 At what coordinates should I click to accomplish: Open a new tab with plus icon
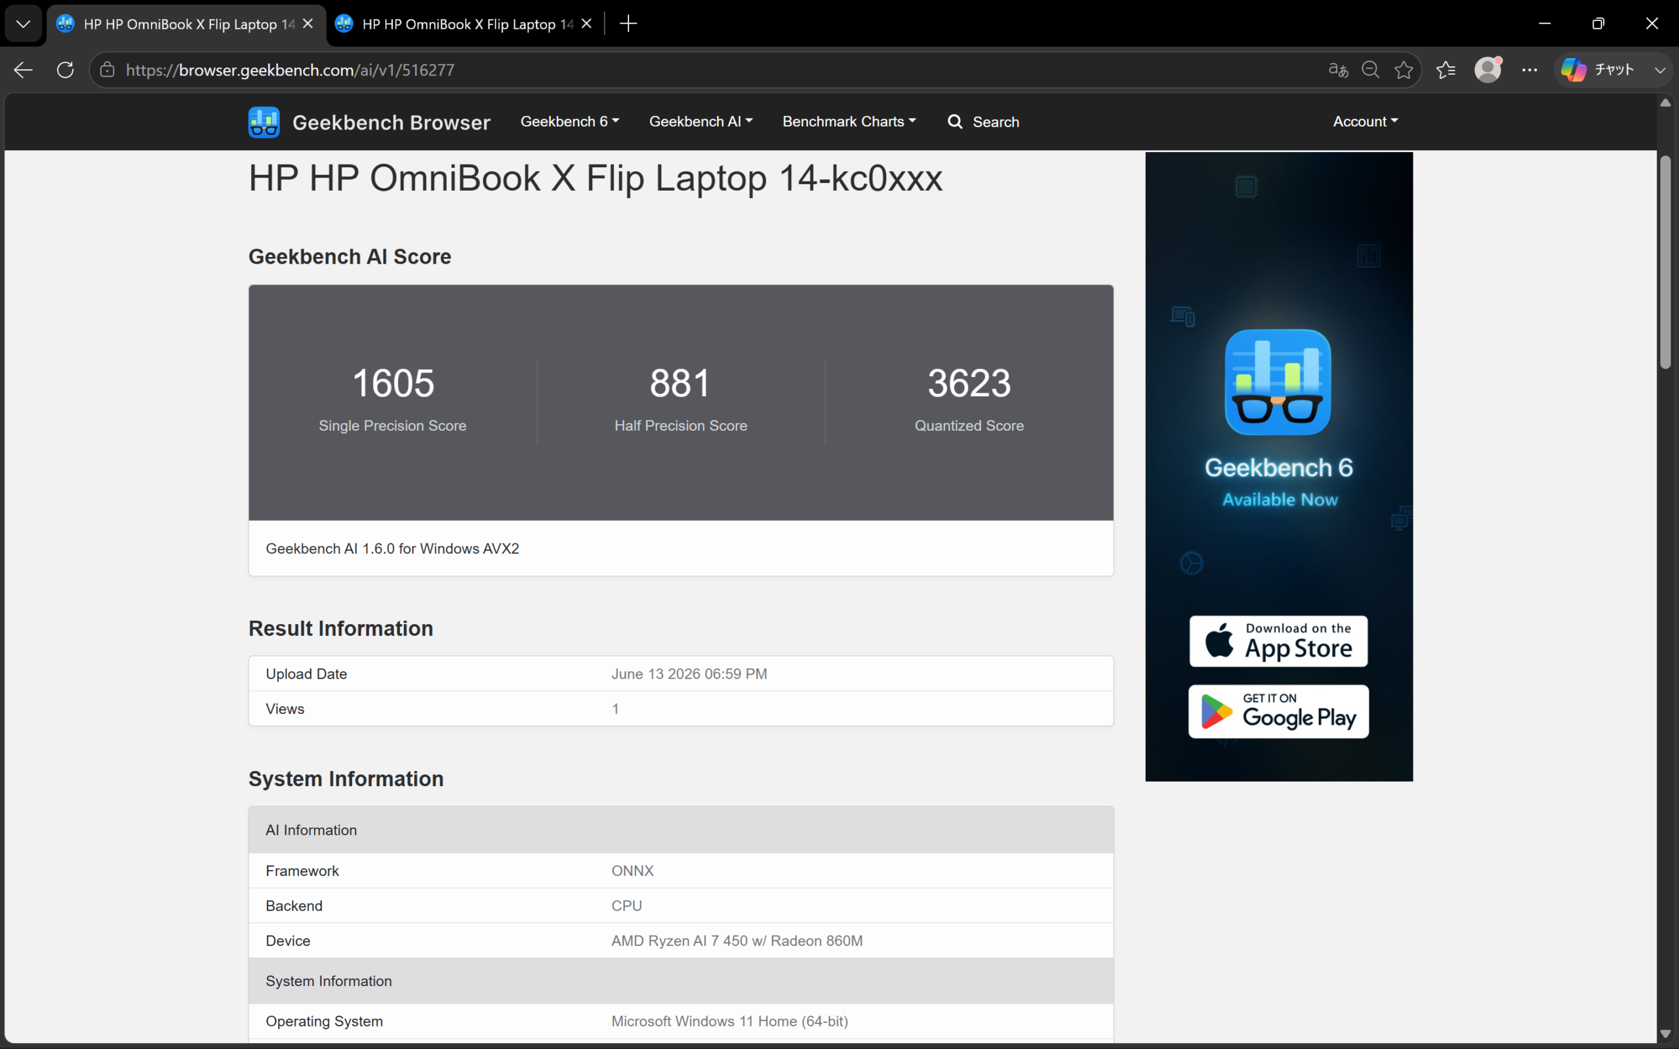tap(628, 24)
